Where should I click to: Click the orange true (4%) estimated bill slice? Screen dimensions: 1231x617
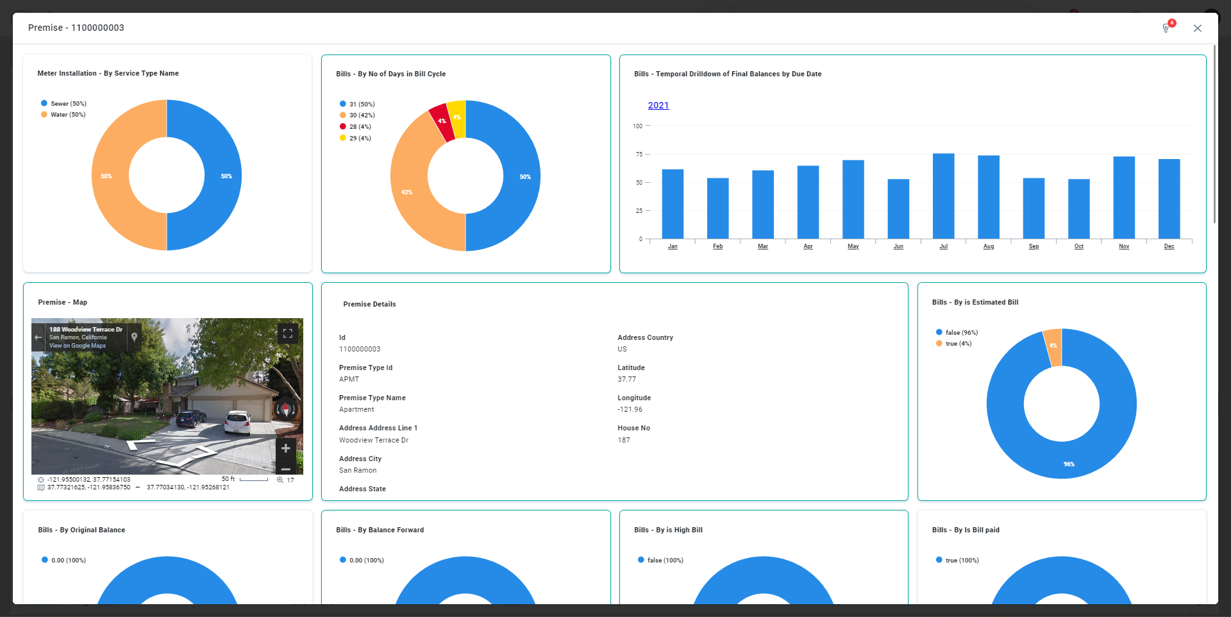coord(1053,346)
